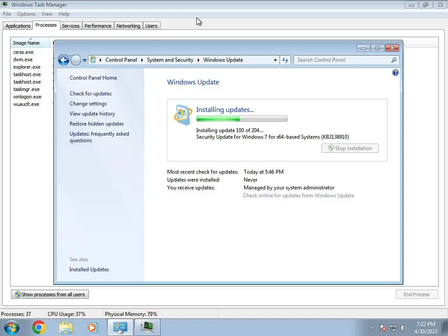Screen dimensions: 448x336
Task: Select winlogon.exe process row
Action: (27, 97)
